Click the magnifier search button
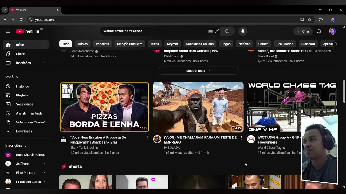Screen dimensions: 346x194 point(228,31)
